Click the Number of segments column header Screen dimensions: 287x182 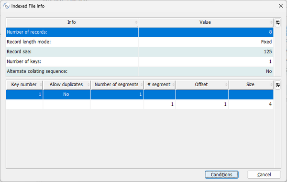[117, 85]
